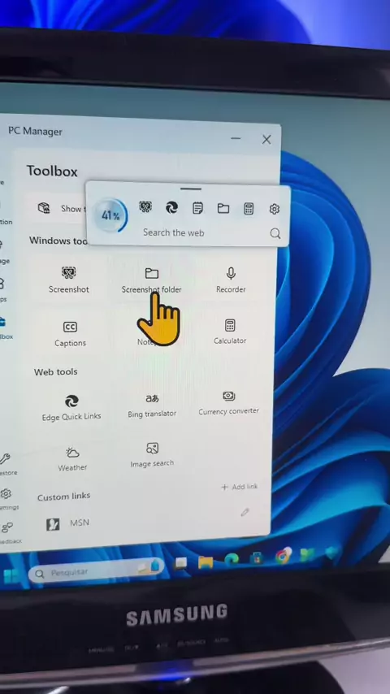This screenshot has width=390, height=694.
Task: Open the Captions tool
Action: [x=70, y=334]
